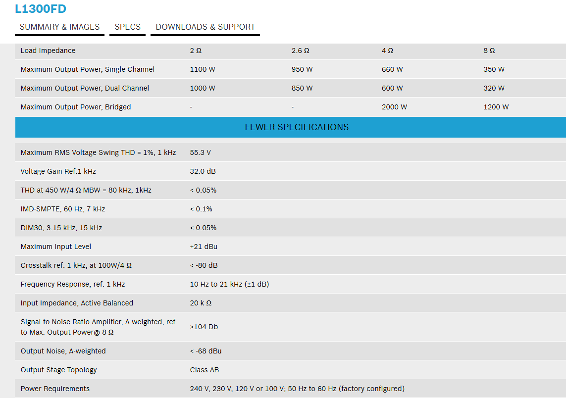Select the Load Impedance row label
The width and height of the screenshot is (566, 398).
[48, 50]
